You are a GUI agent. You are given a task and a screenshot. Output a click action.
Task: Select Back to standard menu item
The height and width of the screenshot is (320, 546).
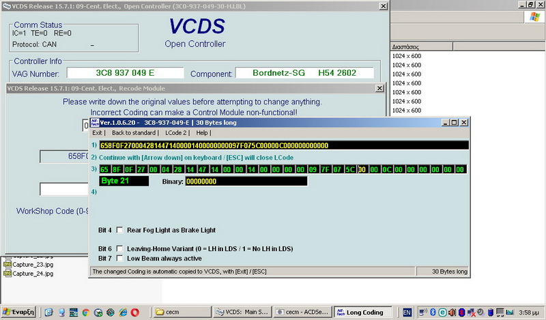134,132
